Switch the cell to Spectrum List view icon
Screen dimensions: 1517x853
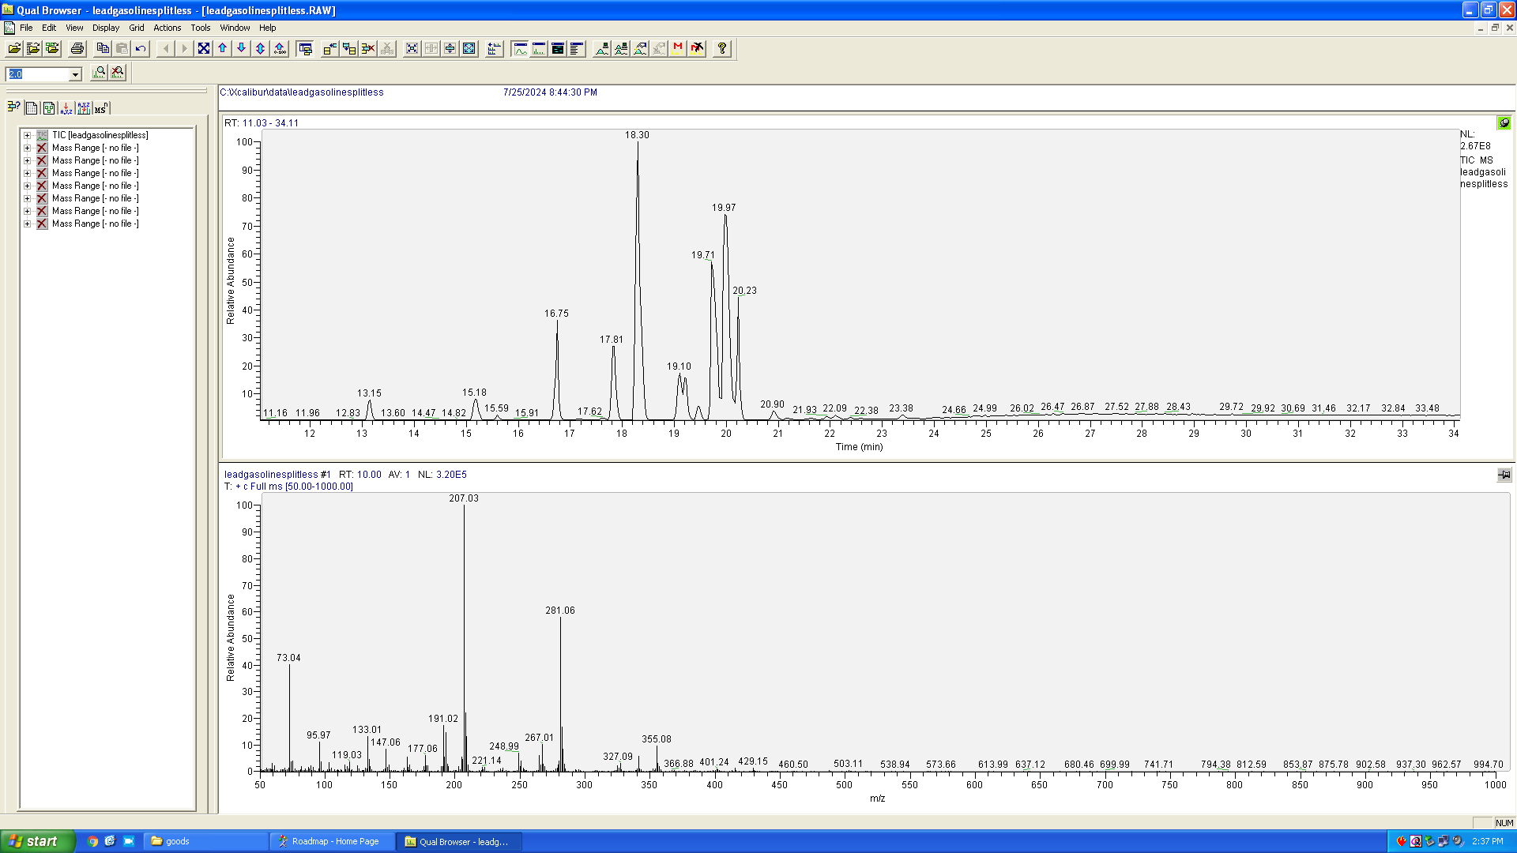pos(577,49)
